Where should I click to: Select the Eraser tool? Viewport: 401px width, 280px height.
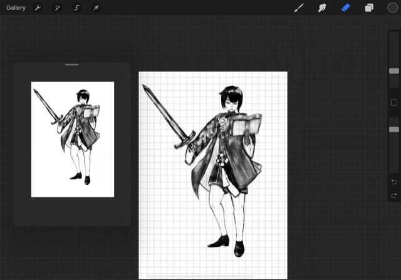click(346, 8)
